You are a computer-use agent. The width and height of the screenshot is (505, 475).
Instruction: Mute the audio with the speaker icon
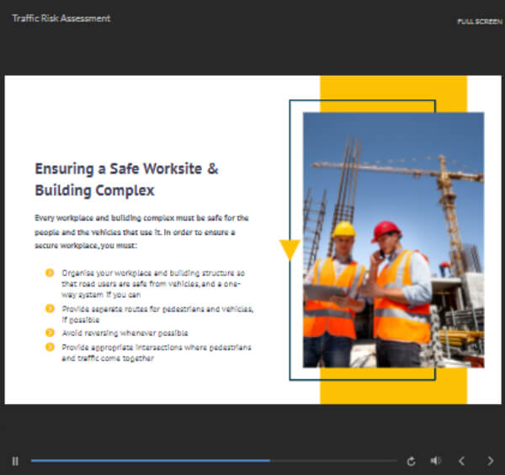point(436,461)
